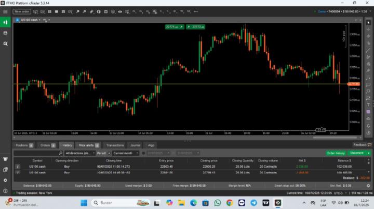The image size is (374, 209).
Task: Open the Current month period dropdown
Action: (124, 153)
